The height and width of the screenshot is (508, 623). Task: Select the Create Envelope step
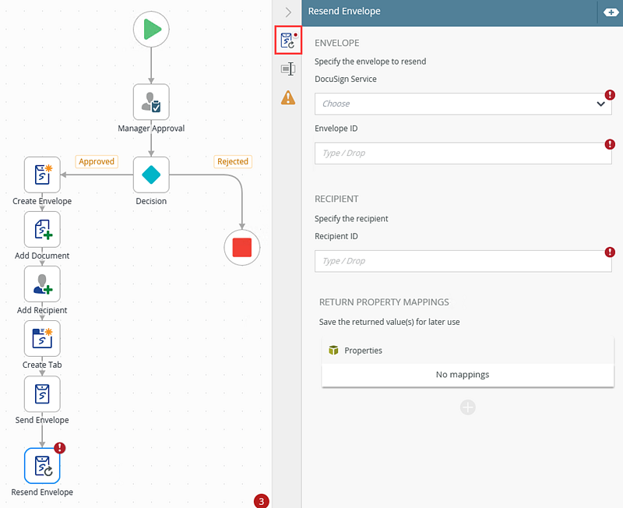tap(42, 175)
